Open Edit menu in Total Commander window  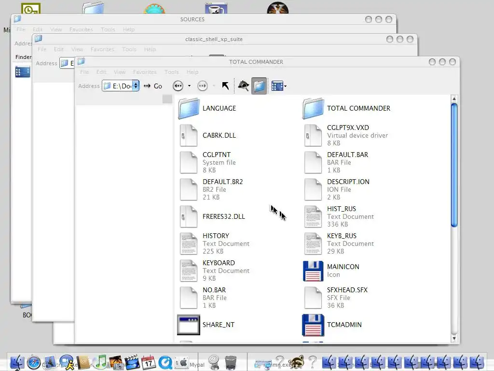click(101, 72)
